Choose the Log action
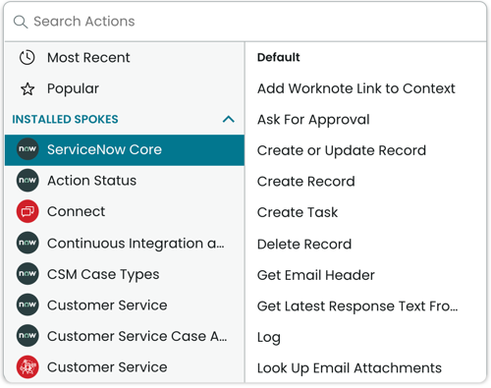The image size is (491, 388). click(269, 338)
